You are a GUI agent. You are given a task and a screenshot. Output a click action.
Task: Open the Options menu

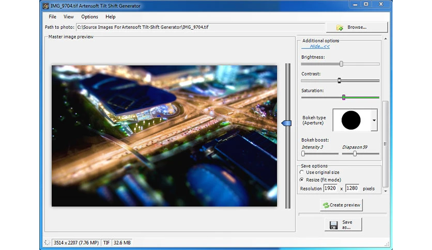point(89,17)
